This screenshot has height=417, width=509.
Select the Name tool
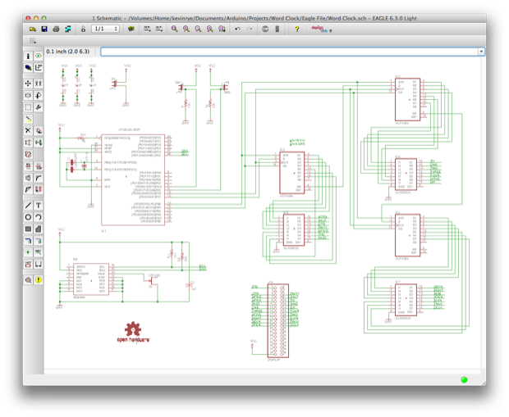click(28, 166)
